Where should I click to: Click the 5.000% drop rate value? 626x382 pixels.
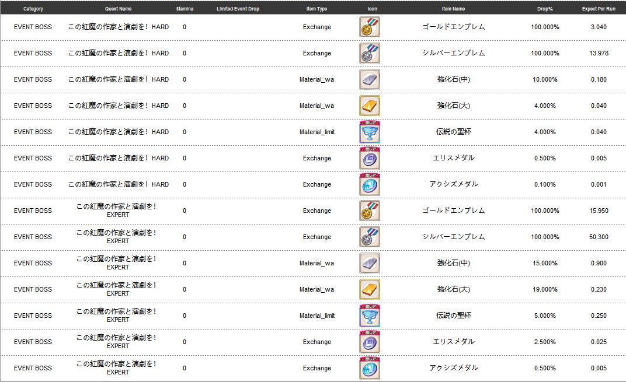click(x=545, y=316)
